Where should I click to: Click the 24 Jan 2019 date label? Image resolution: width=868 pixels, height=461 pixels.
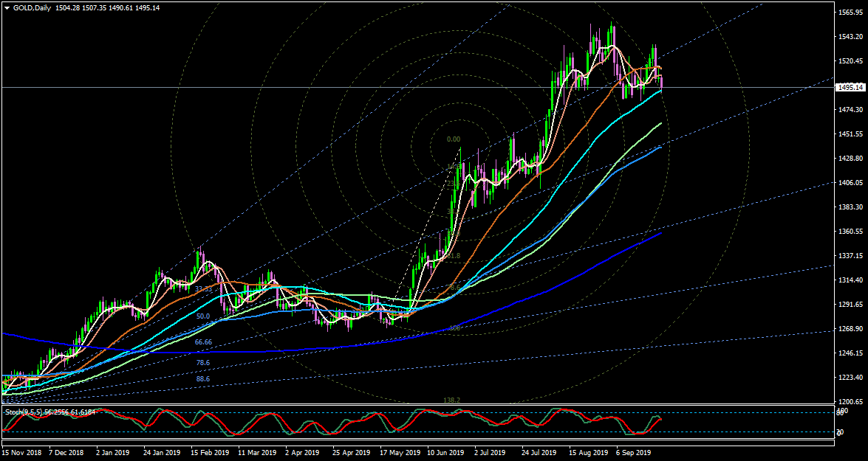click(x=163, y=453)
